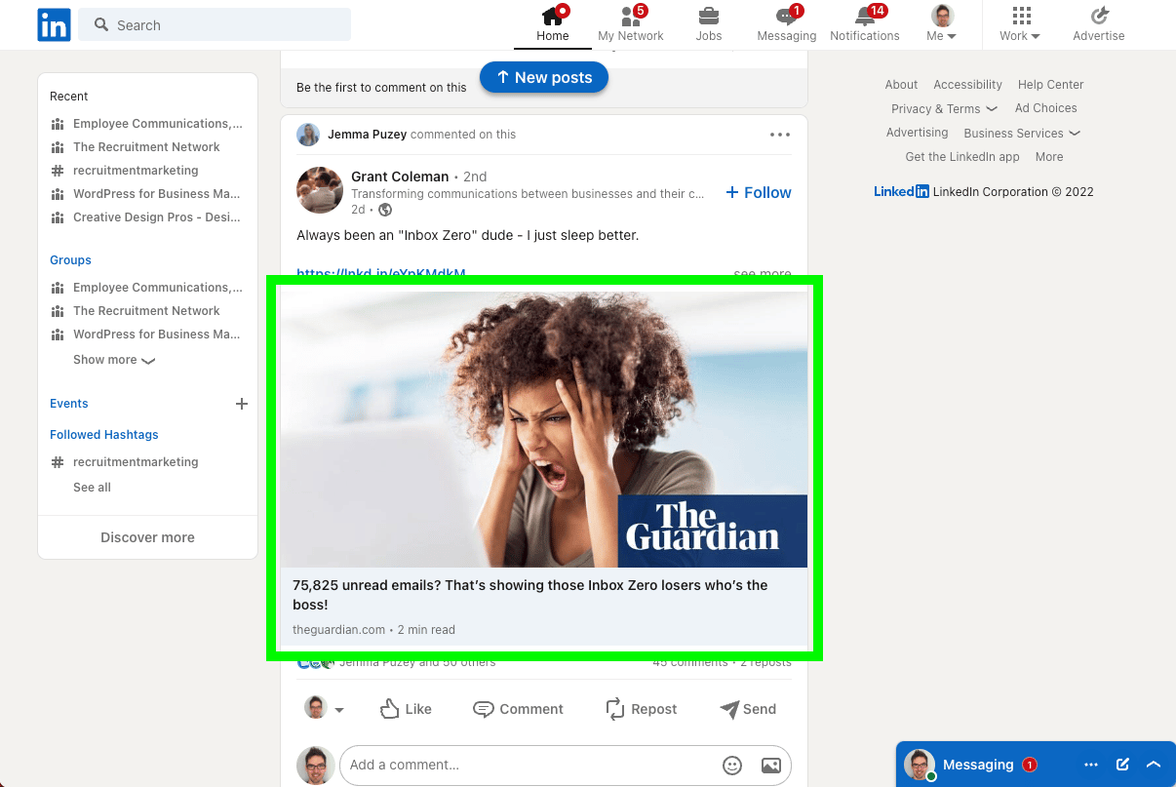
Task: Switch to the Home tab
Action: point(552,24)
